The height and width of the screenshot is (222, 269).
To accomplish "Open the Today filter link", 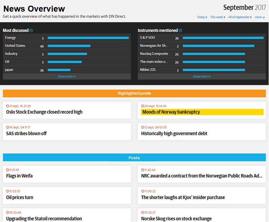I will (x=202, y=17).
